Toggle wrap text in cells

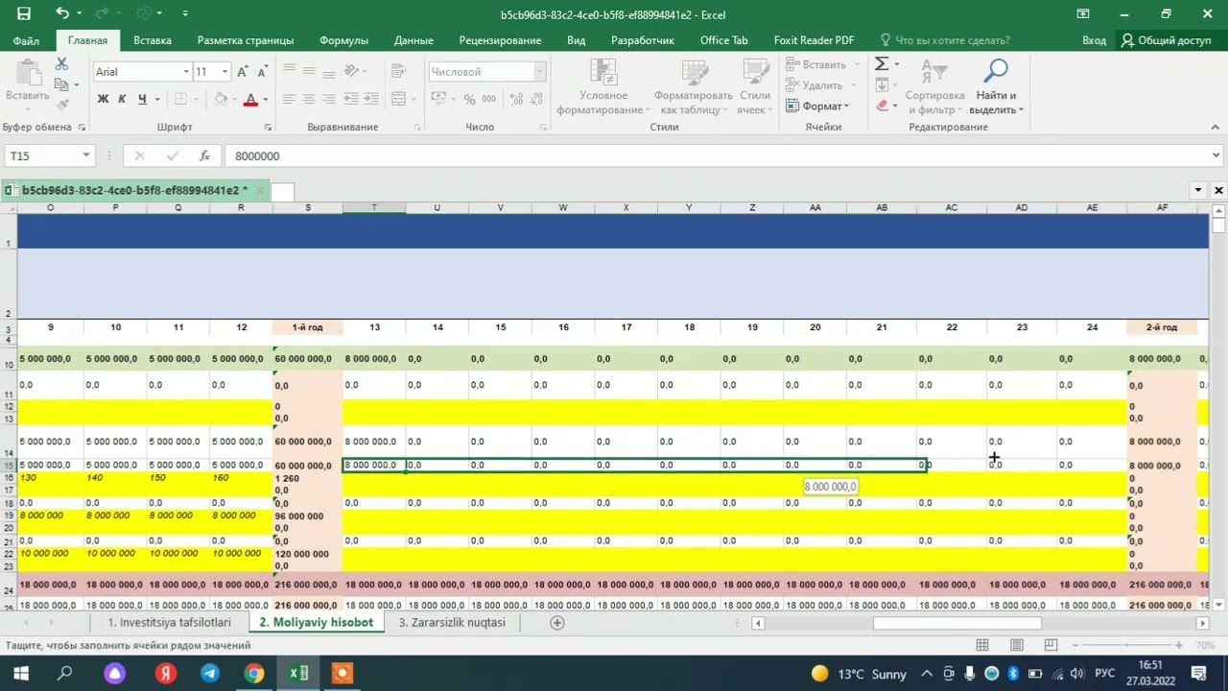[401, 72]
